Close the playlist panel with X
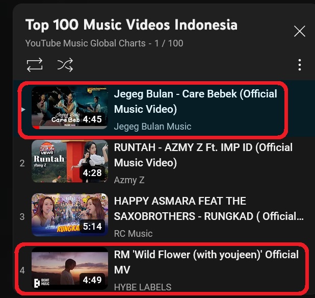This screenshot has width=315, height=298. (300, 31)
